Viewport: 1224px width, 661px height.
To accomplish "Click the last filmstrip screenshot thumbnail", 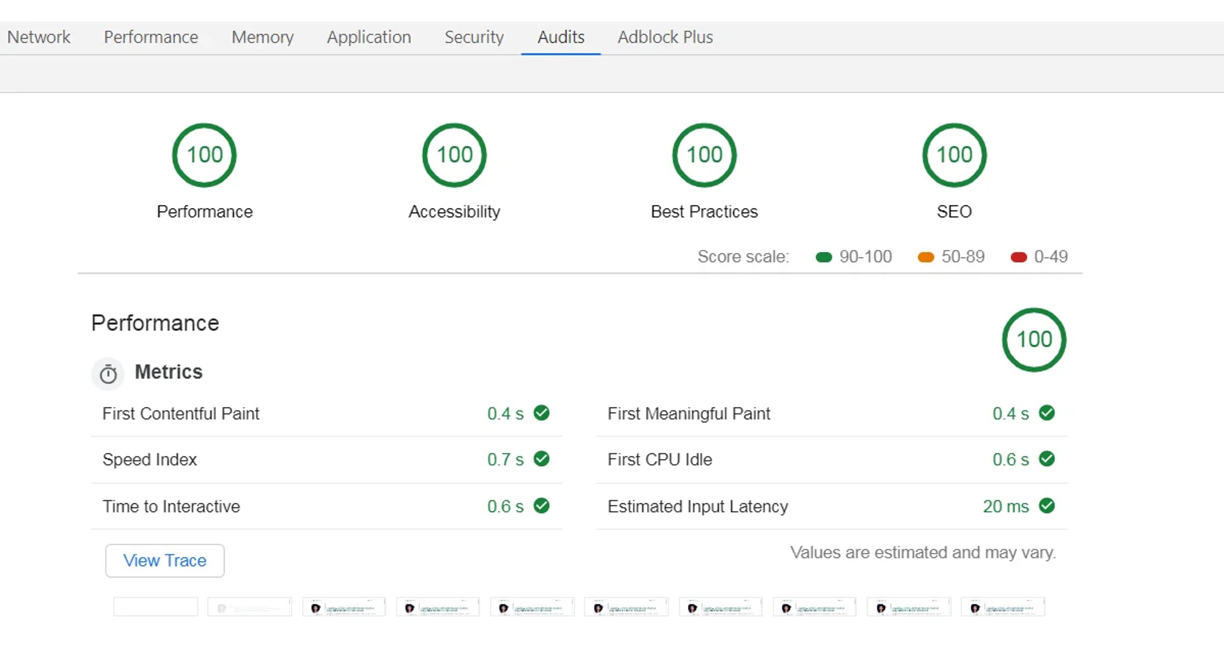I will tap(1002, 607).
